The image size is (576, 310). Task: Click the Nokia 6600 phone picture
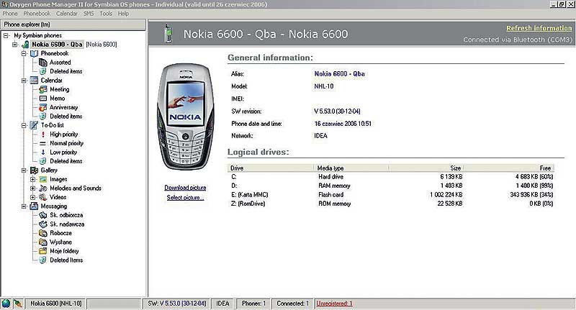[185, 117]
